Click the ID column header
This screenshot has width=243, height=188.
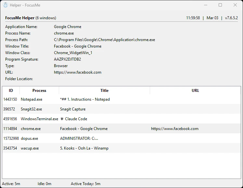11,91
